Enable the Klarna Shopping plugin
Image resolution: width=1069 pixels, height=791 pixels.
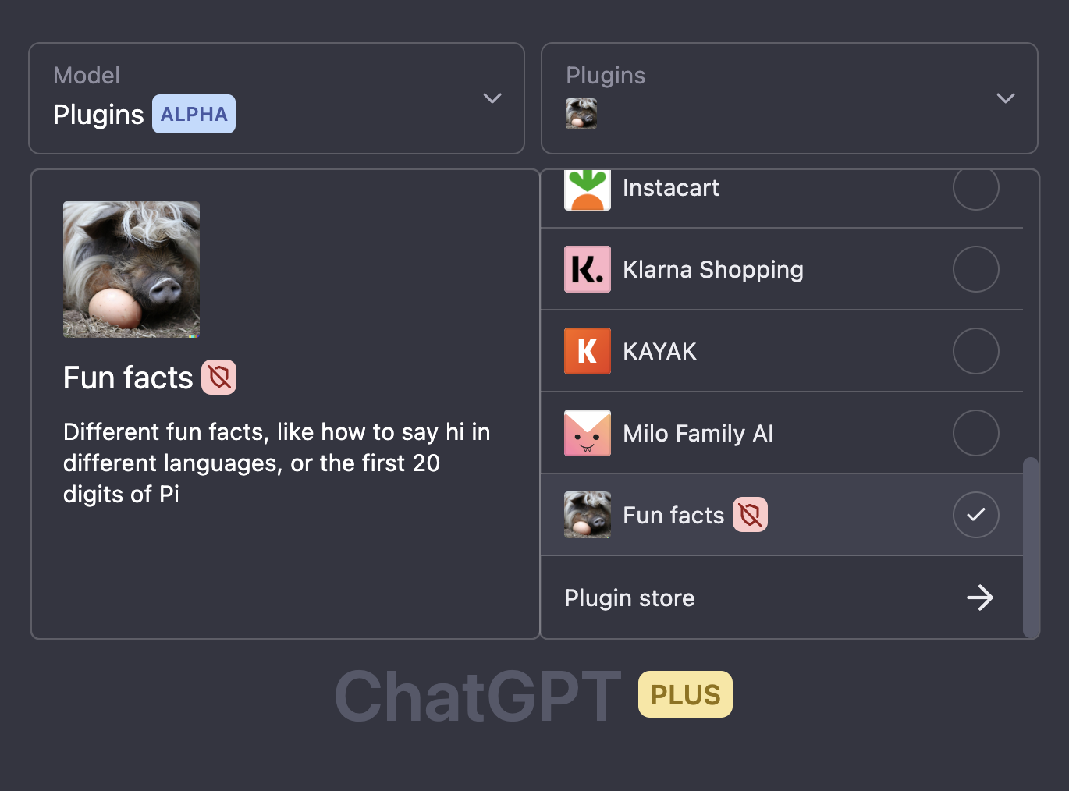point(975,269)
